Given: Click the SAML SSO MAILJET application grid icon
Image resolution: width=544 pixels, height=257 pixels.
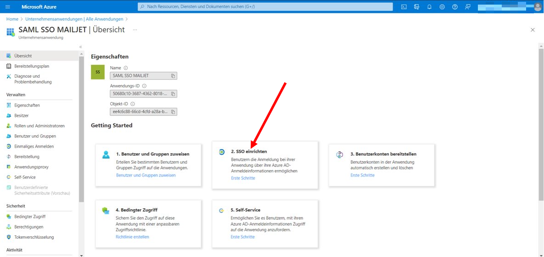Looking at the screenshot, I should [11, 32].
